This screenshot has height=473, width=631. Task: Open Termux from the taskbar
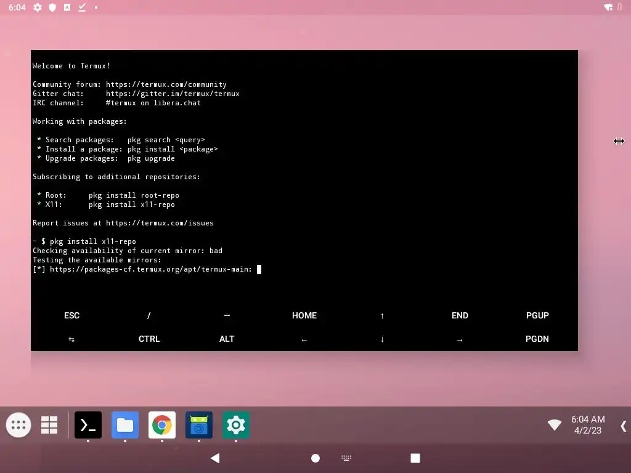tap(88, 425)
